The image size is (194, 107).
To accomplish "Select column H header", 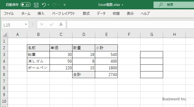I will point(174,35).
